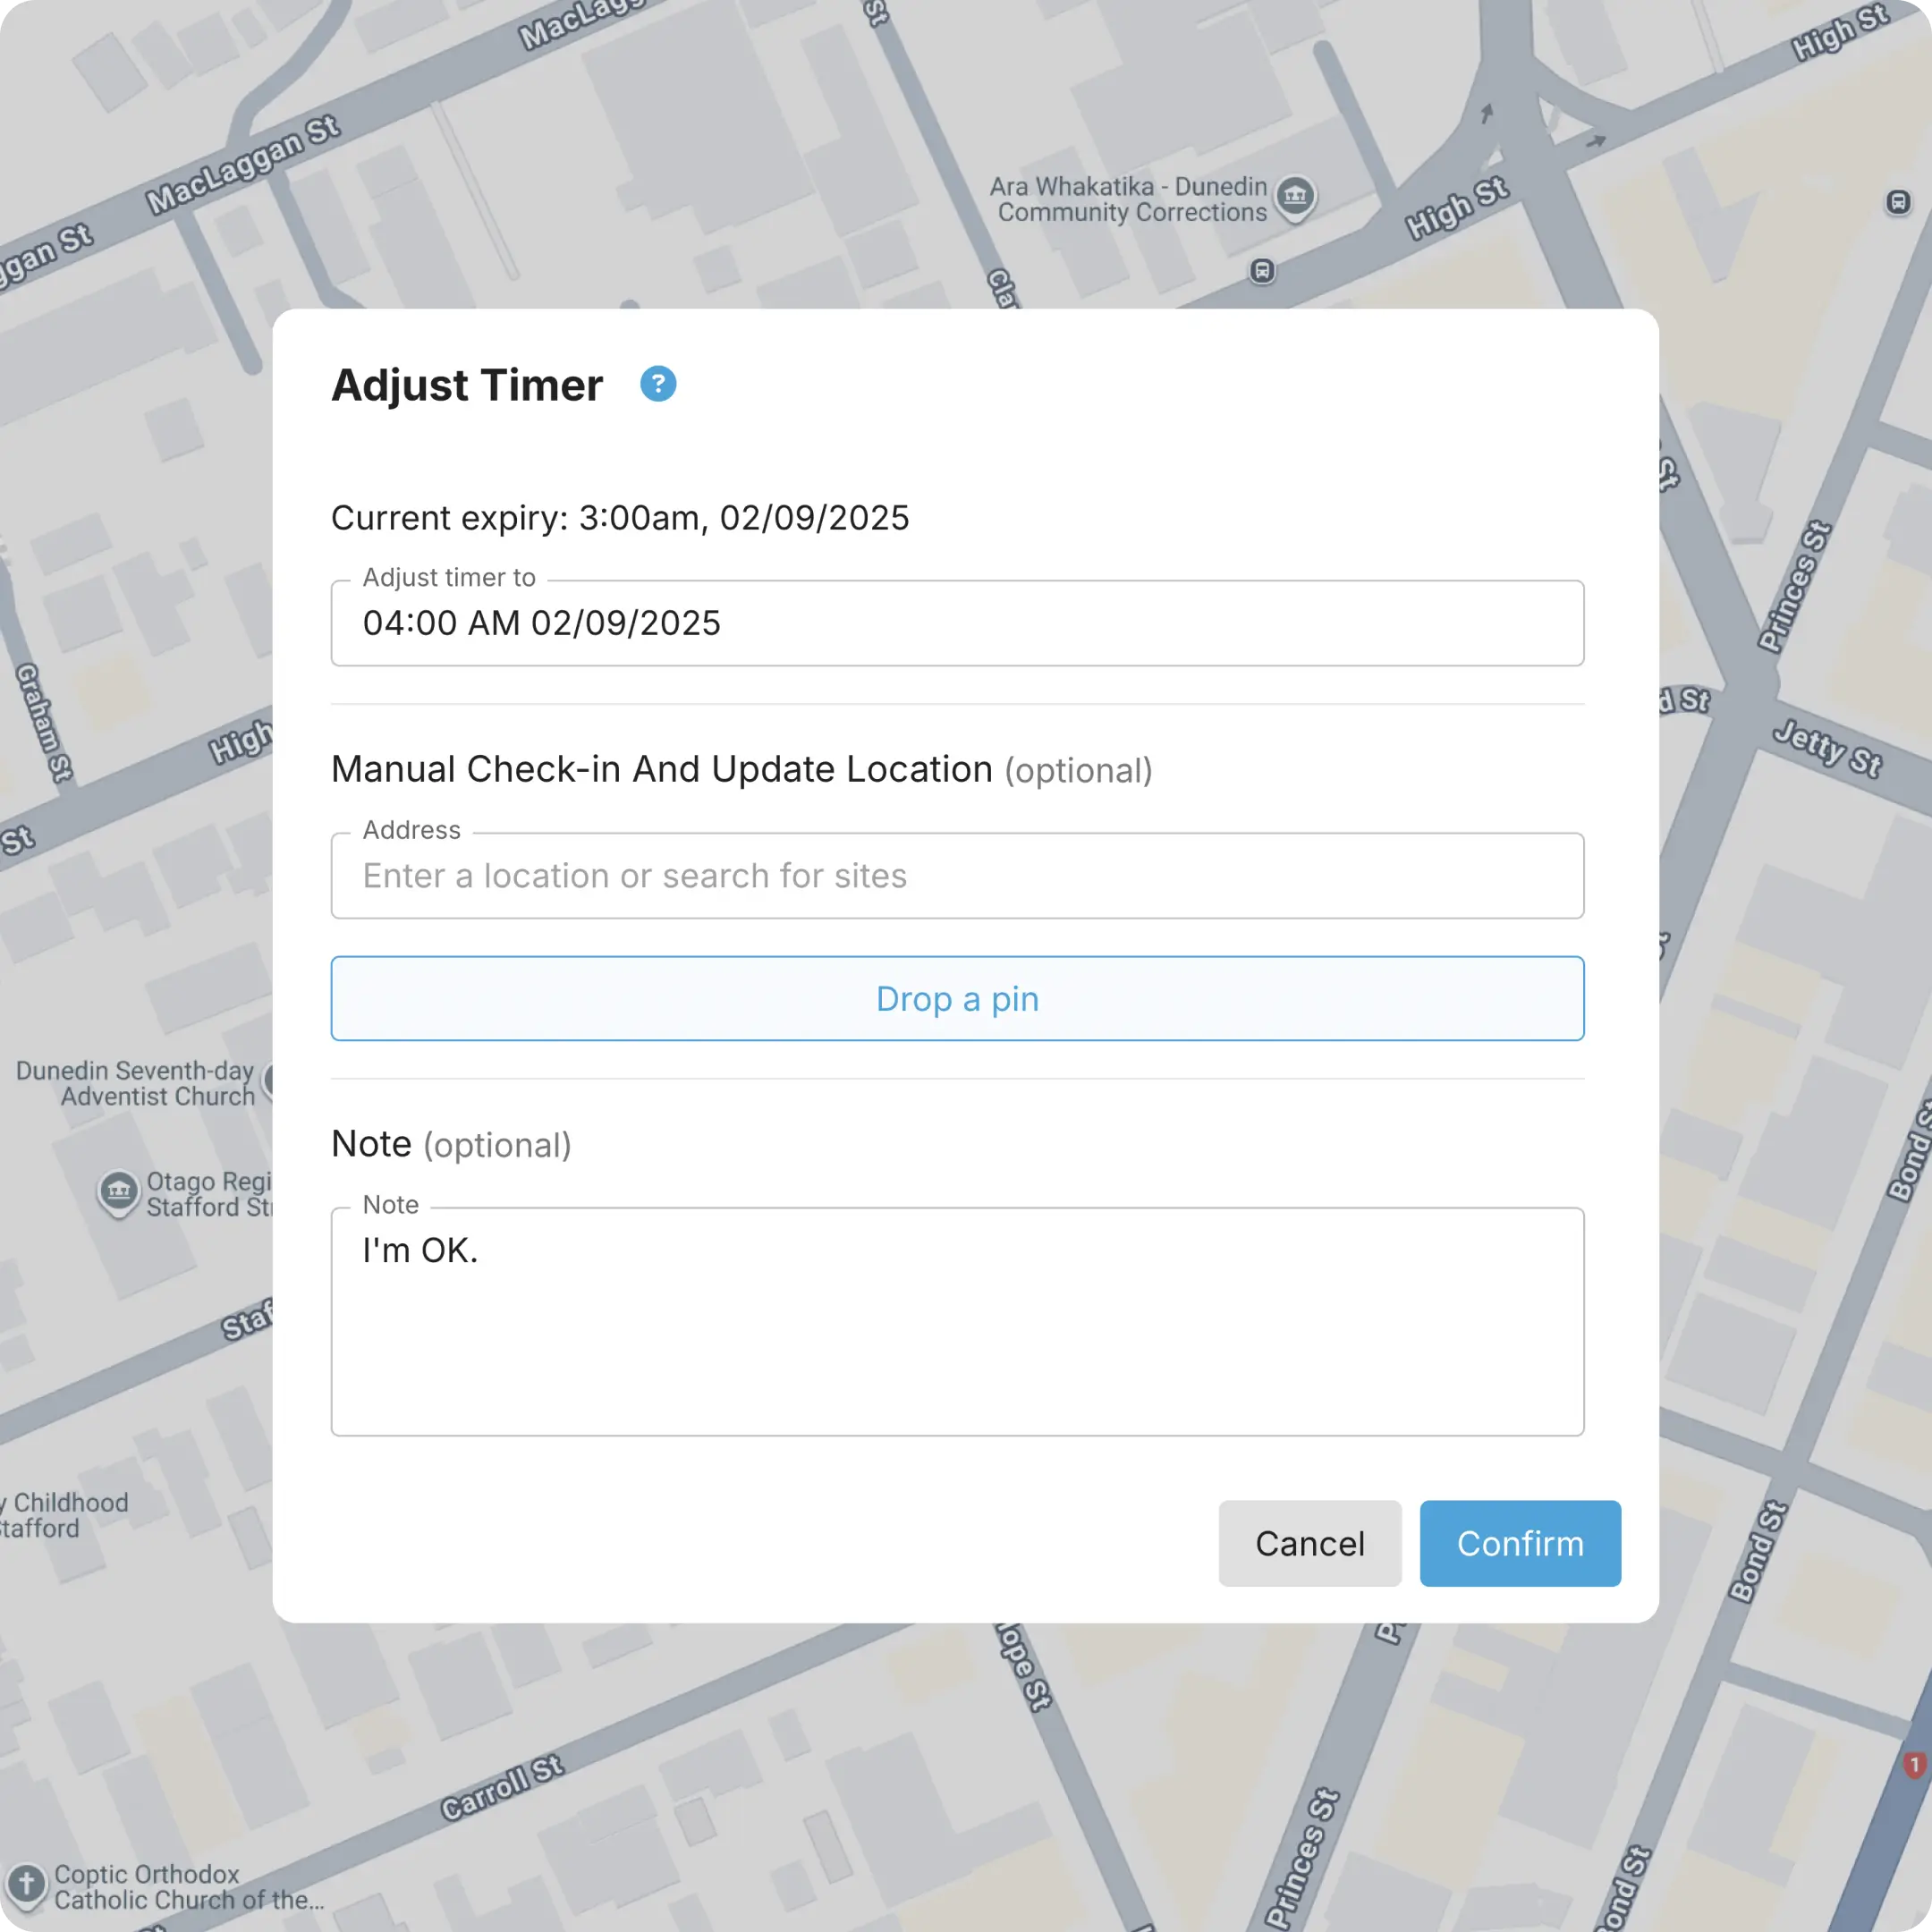Viewport: 1932px width, 1932px height.
Task: Click the Drop a pin button
Action: coord(956,998)
